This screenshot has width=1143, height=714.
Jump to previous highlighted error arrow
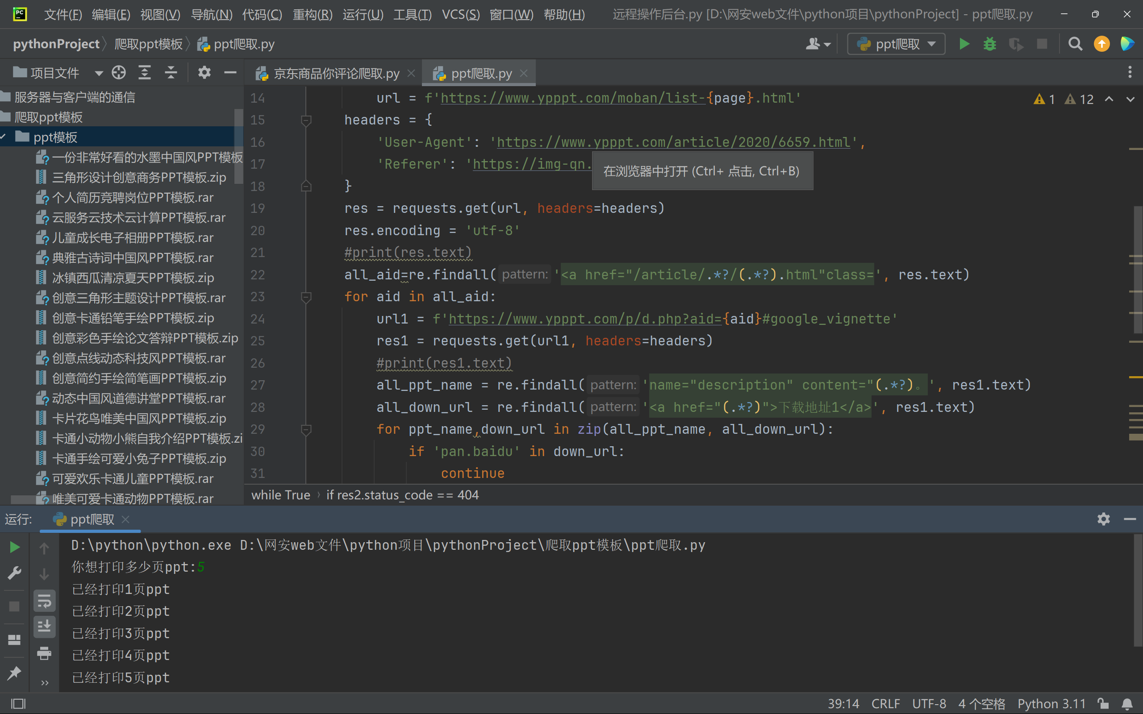pos(1109,99)
